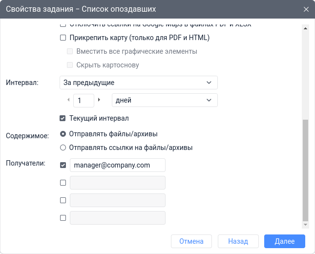The height and width of the screenshot is (254, 315).
Task: Click the 'Отмена' button
Action: [x=191, y=241]
